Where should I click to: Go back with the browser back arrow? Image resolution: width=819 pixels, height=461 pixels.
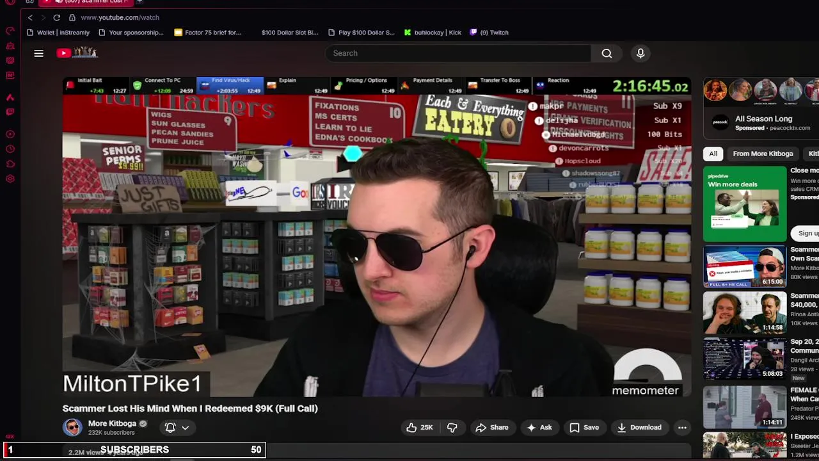pyautogui.click(x=30, y=17)
